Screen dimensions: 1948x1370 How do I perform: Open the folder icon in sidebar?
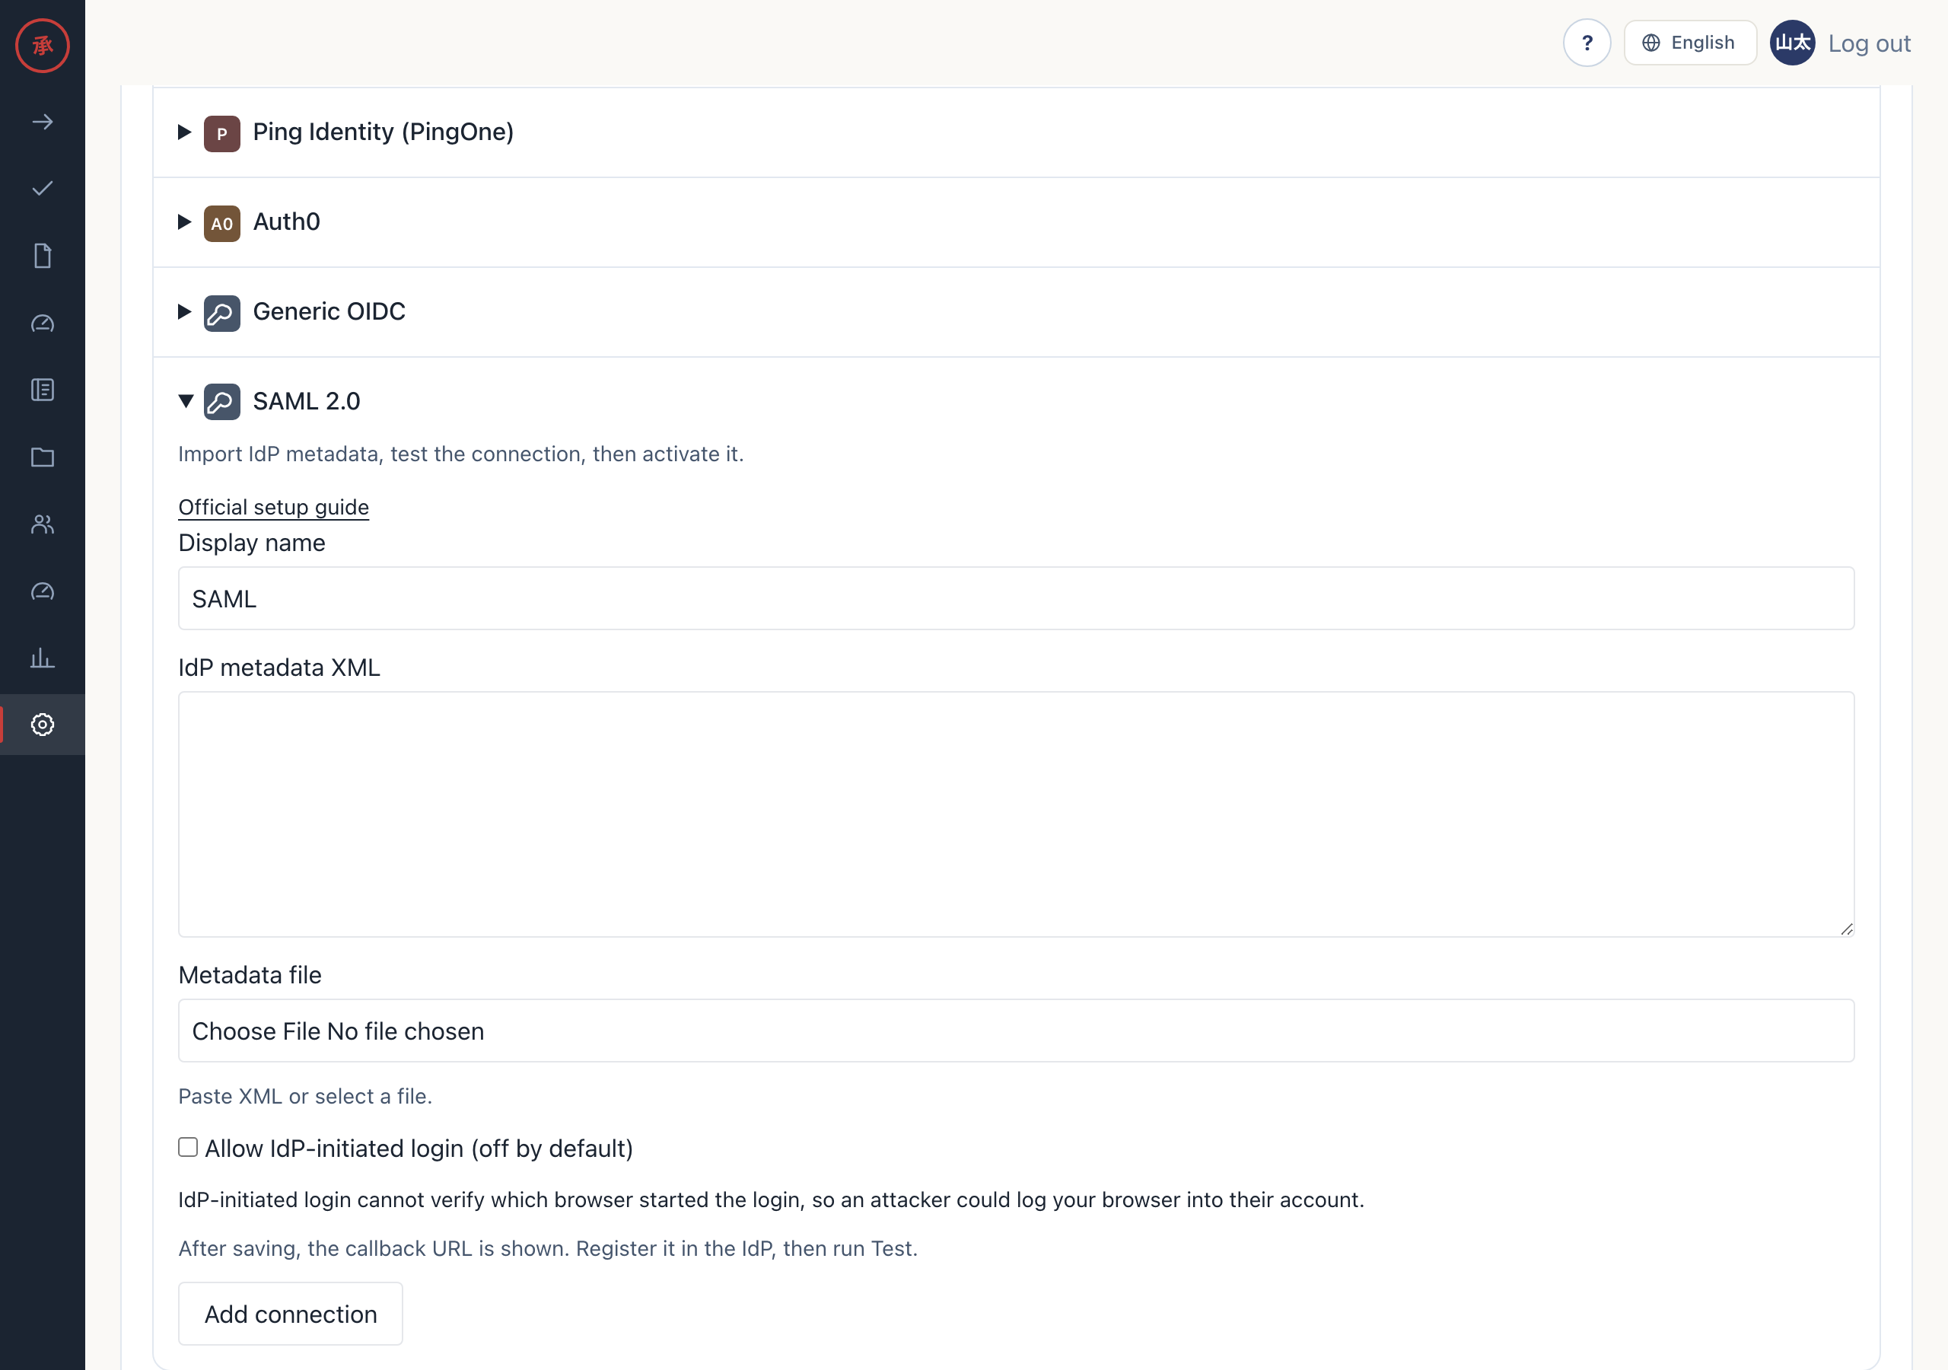pyautogui.click(x=43, y=457)
